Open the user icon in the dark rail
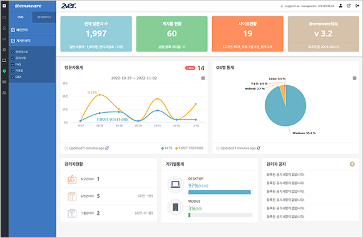363x238 pixels. (x=4, y=28)
